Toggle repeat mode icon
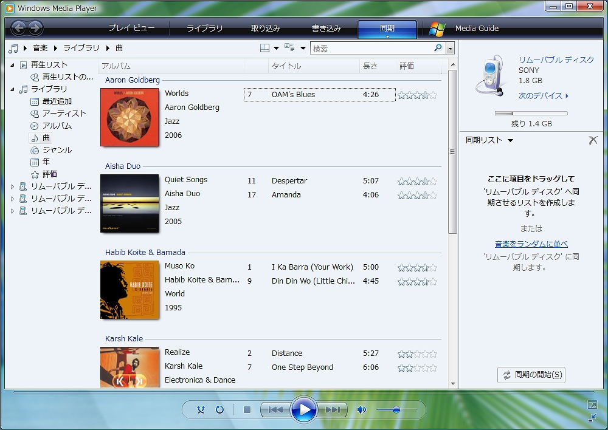608x430 pixels. click(219, 410)
